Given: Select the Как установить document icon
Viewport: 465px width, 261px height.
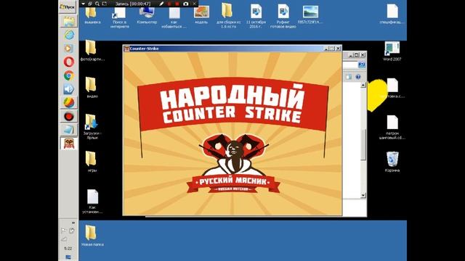Looking at the screenshot, I should pos(92,202).
